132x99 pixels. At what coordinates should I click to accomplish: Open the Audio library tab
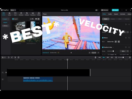click(x=9, y=14)
